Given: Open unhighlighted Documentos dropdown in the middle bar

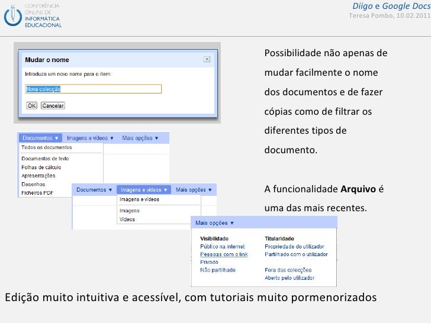Looking at the screenshot, I should 94,190.
